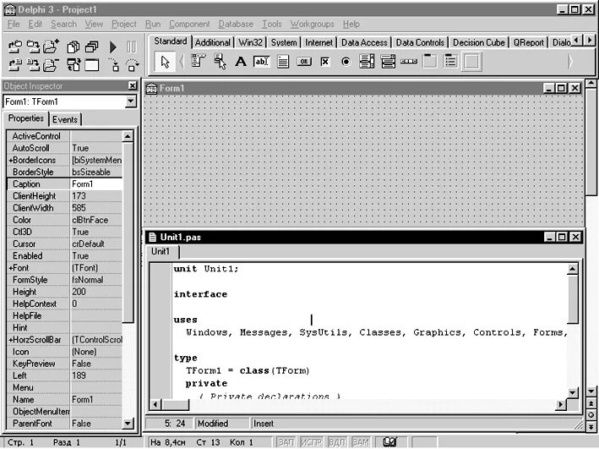This screenshot has width=599, height=449.
Task: Click the Open File speedbar icon
Action: [15, 65]
